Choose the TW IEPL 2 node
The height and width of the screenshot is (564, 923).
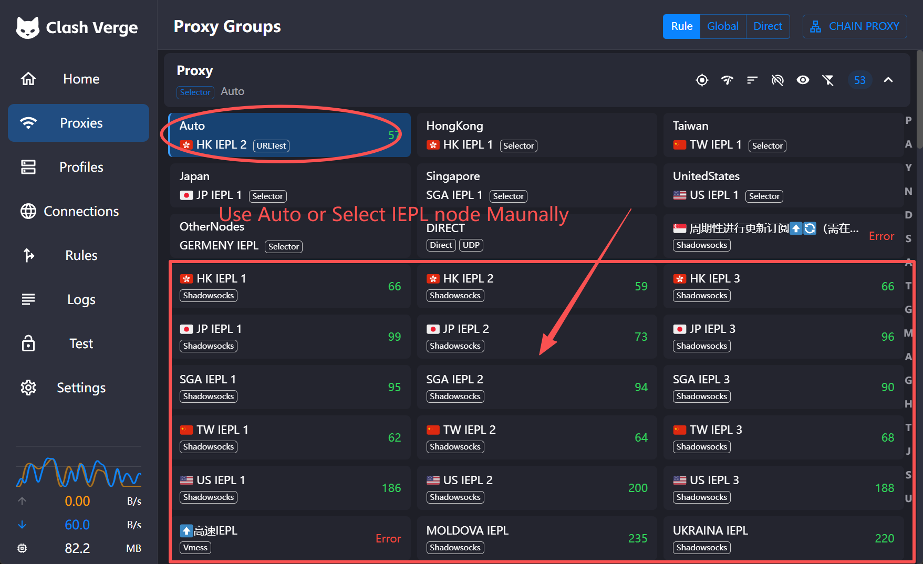pos(537,437)
